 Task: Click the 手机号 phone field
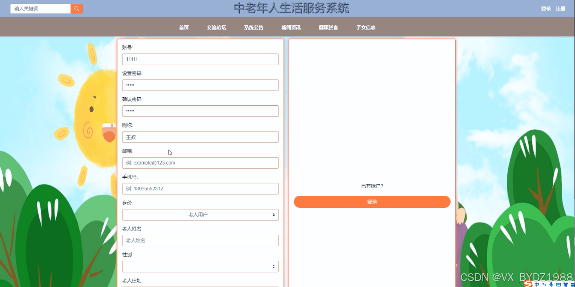pos(200,189)
